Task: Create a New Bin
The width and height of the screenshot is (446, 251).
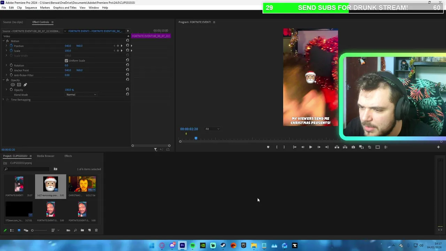Action: pyautogui.click(x=82, y=230)
